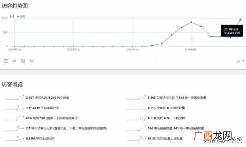Click the text '2.7 每个访客行为数'

(x=39, y=128)
